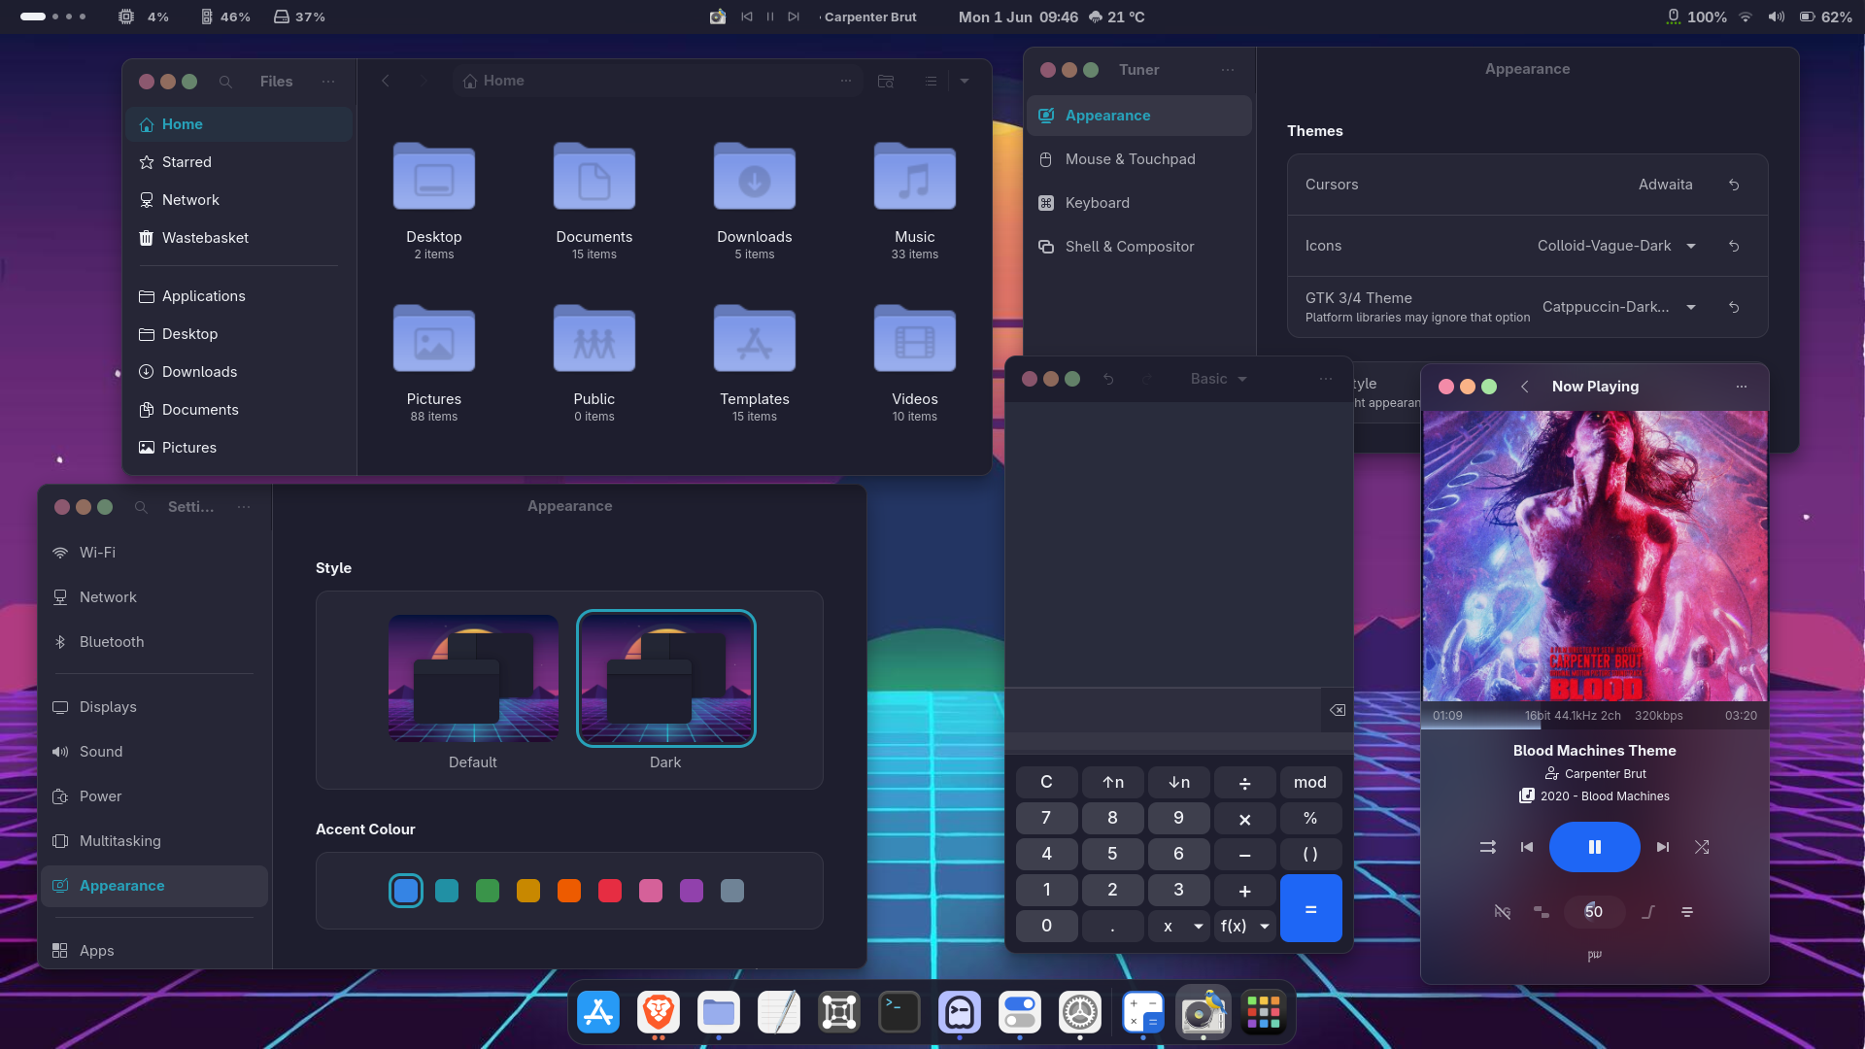Screen dimensions: 1865x1049
Task: Toggle shuffle in music player
Action: (1702, 847)
